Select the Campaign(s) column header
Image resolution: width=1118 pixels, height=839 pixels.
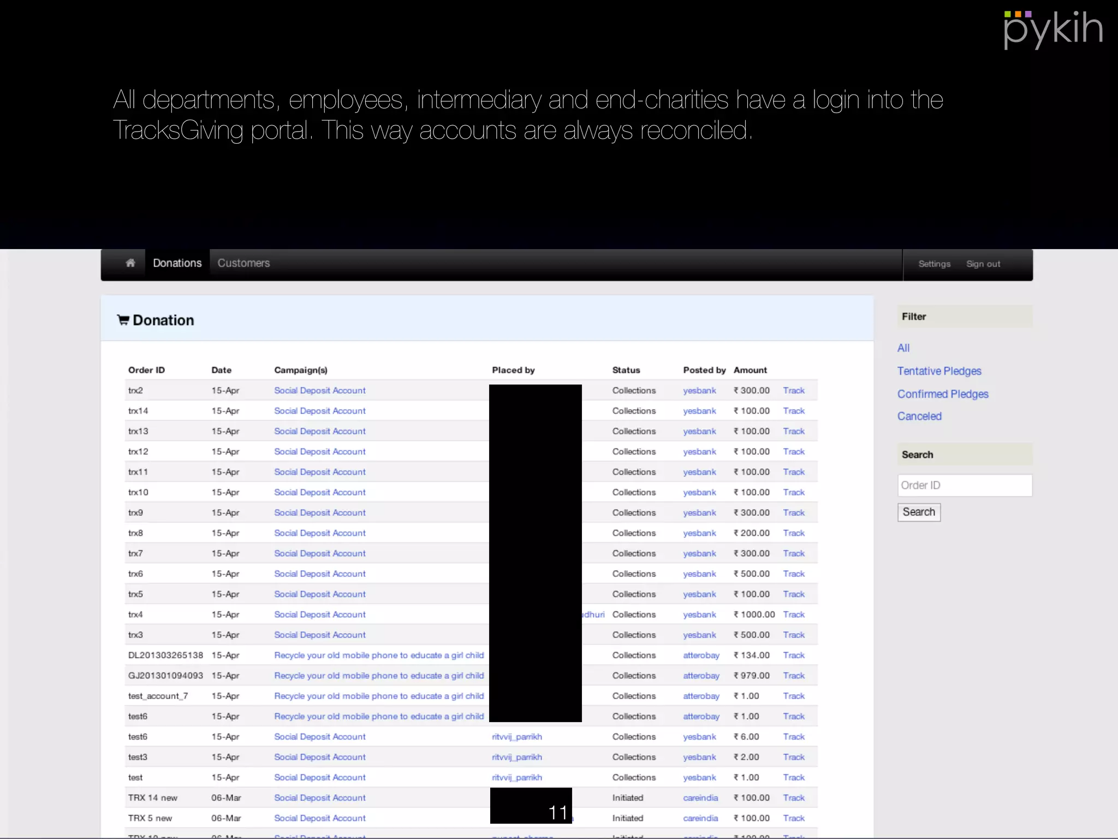pyautogui.click(x=301, y=370)
